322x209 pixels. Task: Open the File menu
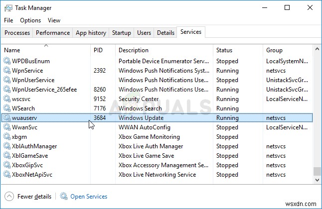coord(8,20)
